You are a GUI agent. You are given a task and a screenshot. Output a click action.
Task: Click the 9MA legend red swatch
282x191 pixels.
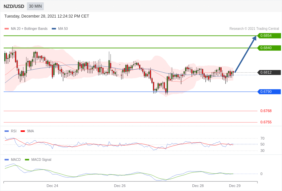tap(23, 131)
